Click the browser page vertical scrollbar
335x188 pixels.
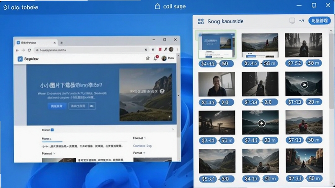point(178,96)
